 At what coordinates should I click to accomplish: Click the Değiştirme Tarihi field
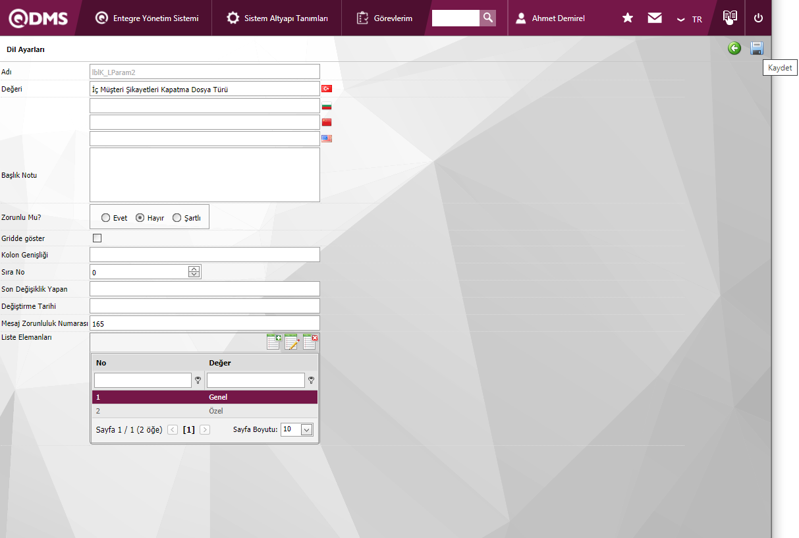coord(205,306)
